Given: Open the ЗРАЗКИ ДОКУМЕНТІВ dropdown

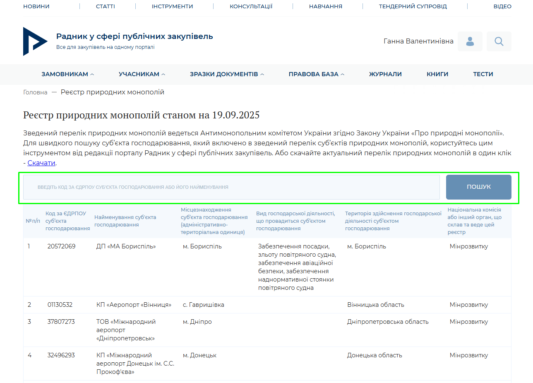Looking at the screenshot, I should [x=227, y=74].
